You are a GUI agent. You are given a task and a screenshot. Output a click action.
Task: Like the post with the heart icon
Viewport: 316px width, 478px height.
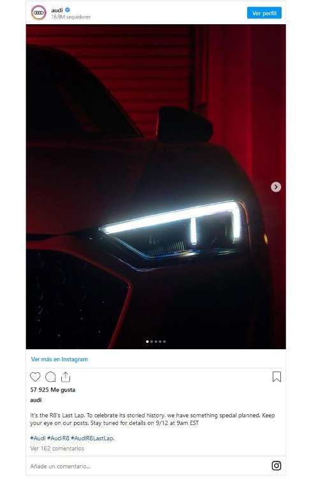click(x=35, y=377)
